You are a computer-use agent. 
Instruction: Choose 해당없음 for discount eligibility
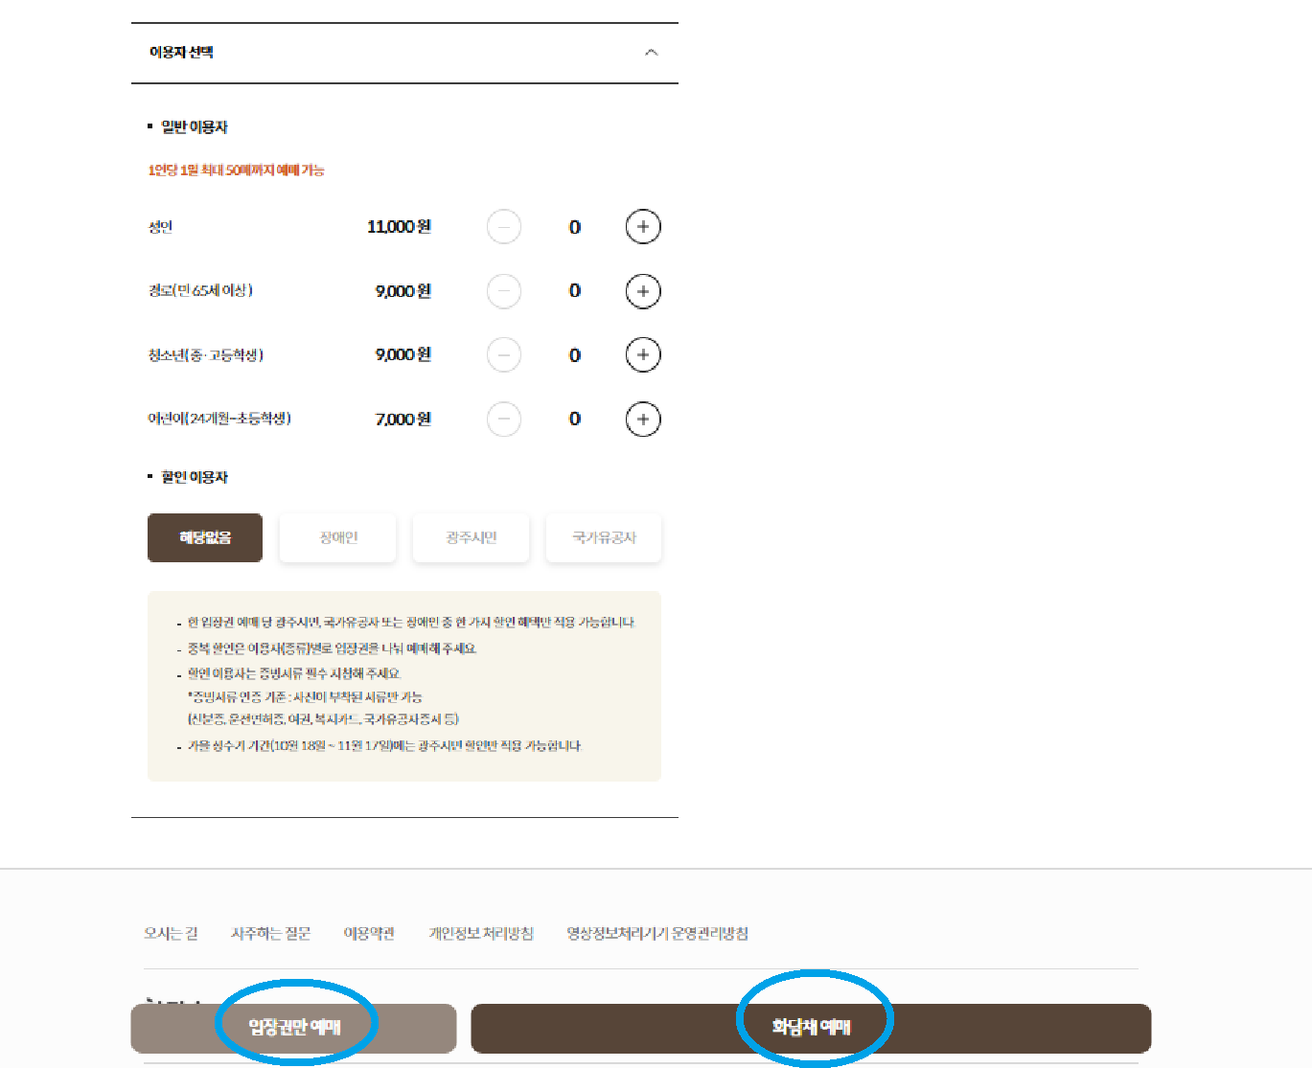204,537
